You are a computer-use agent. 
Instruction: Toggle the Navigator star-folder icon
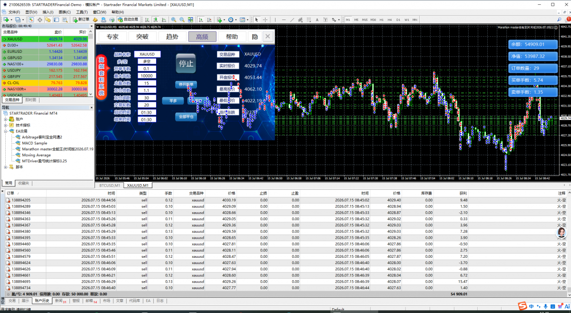(48, 20)
